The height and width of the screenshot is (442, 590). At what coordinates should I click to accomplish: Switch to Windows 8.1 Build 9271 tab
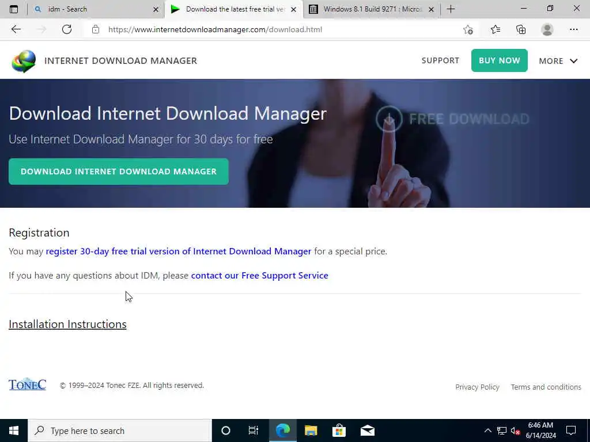pyautogui.click(x=372, y=9)
